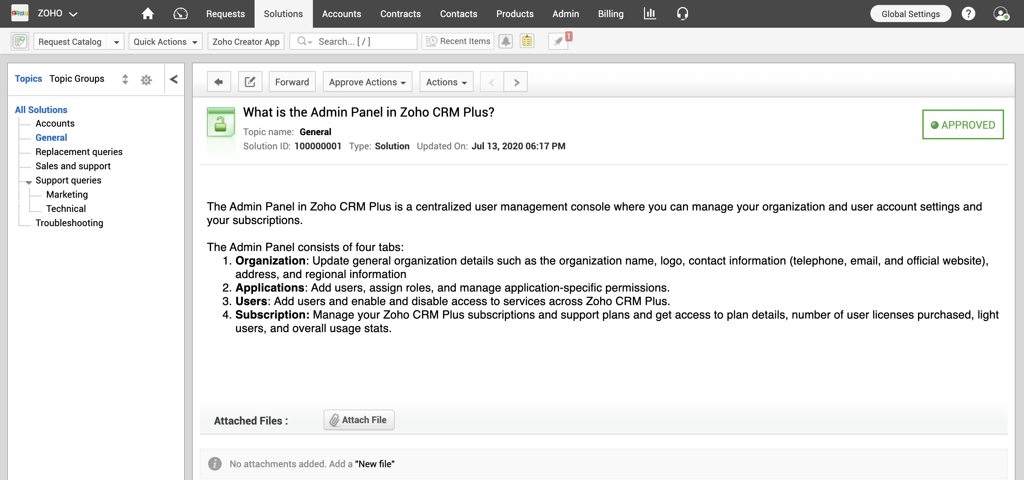
Task: Open the Approve Actions dropdown
Action: pyautogui.click(x=367, y=82)
